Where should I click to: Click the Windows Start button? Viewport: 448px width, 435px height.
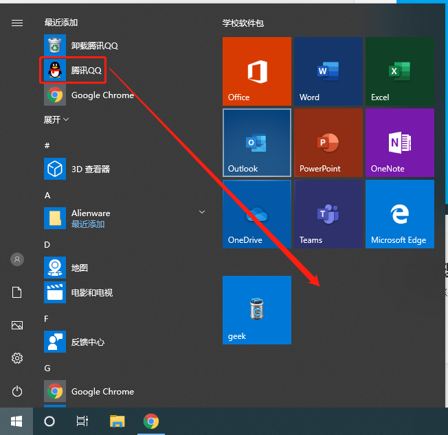click(16, 421)
